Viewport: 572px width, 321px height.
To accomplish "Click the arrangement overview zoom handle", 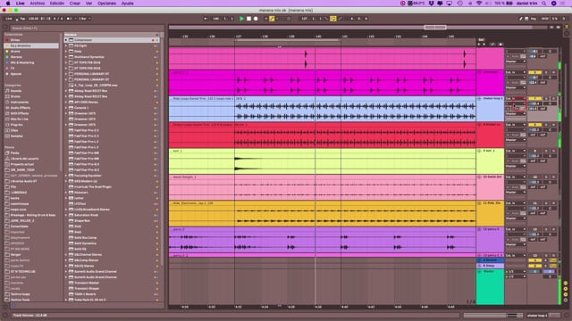I will click(x=435, y=28).
